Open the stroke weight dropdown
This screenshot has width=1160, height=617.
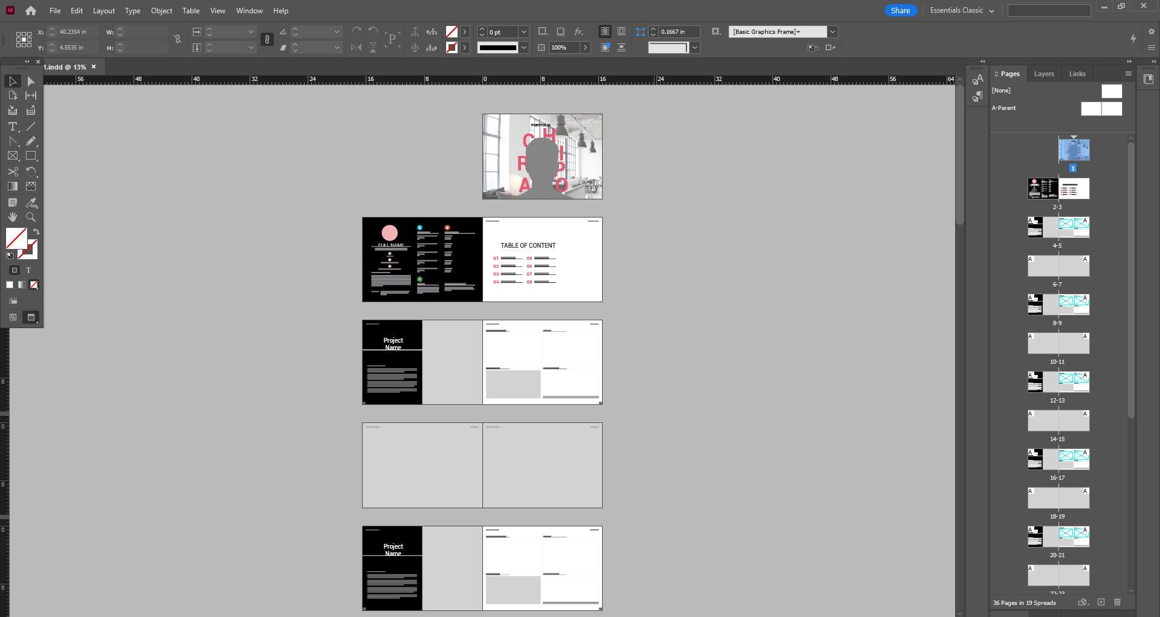523,31
